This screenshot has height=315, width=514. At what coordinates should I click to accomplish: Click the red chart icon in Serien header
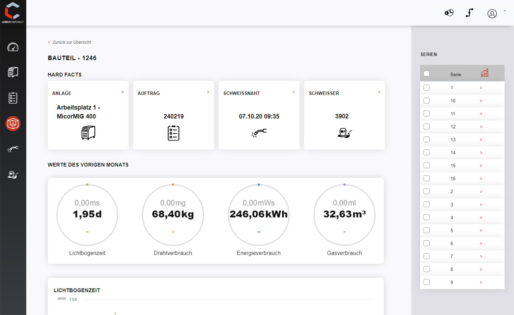(485, 73)
